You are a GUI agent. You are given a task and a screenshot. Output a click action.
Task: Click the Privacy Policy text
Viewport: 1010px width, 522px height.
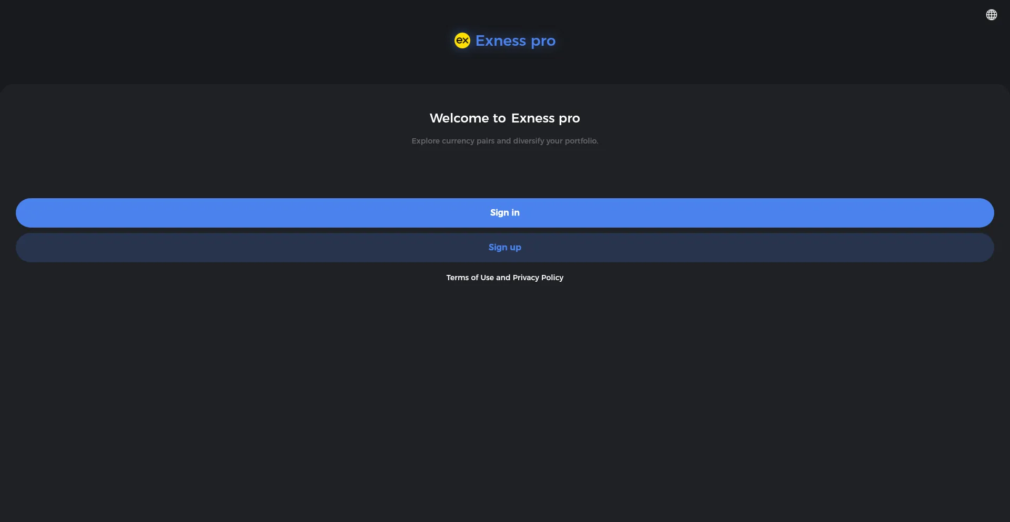click(x=538, y=278)
